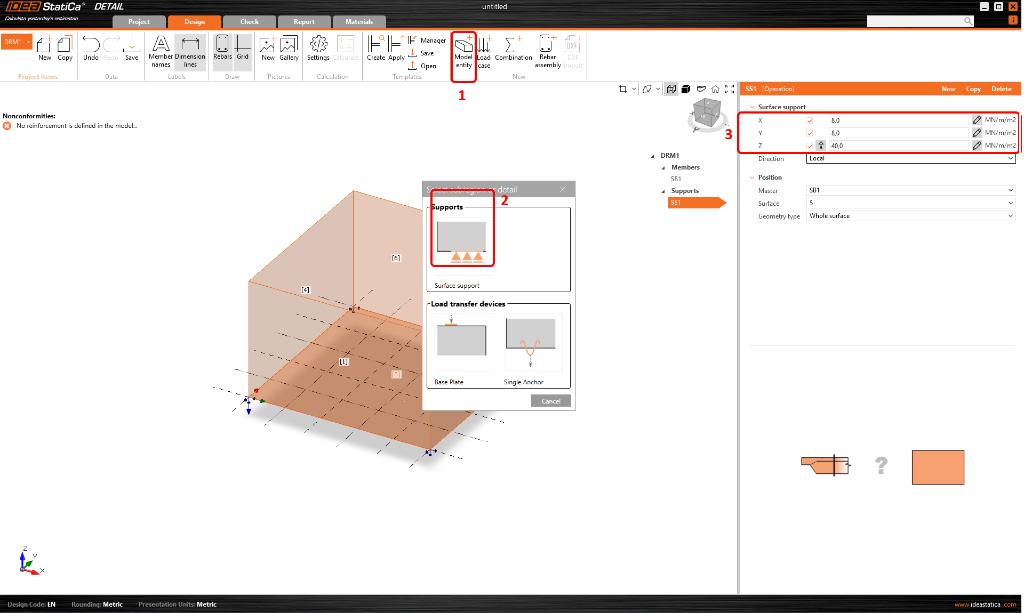The image size is (1024, 613).
Task: Uncheck the Y support checkbox
Action: pos(810,133)
